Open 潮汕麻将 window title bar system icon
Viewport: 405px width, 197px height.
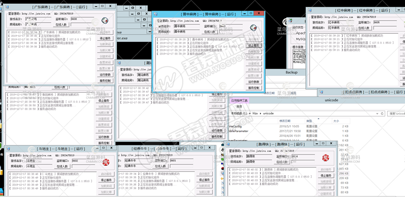click(119, 63)
